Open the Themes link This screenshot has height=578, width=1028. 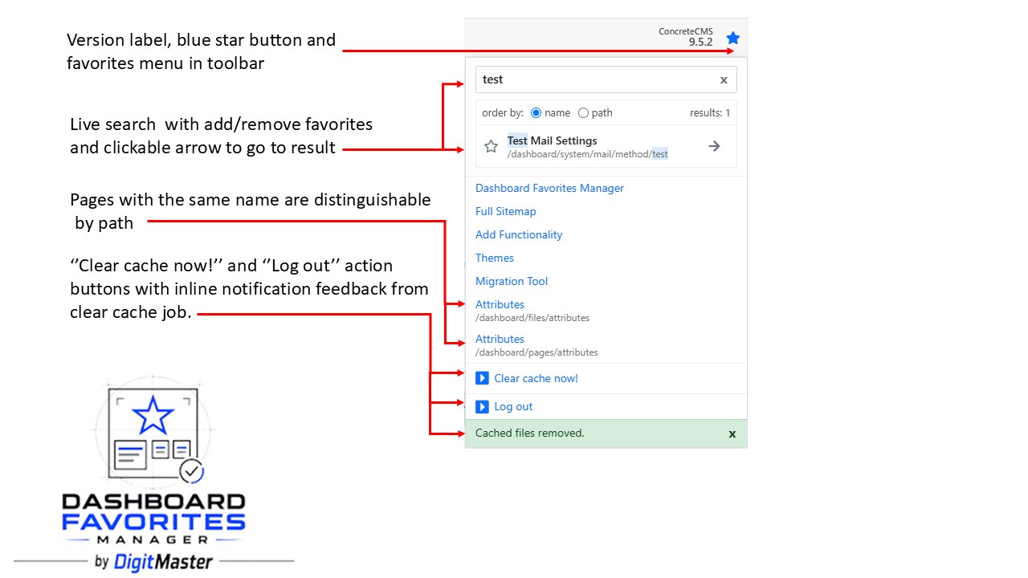[x=495, y=258]
